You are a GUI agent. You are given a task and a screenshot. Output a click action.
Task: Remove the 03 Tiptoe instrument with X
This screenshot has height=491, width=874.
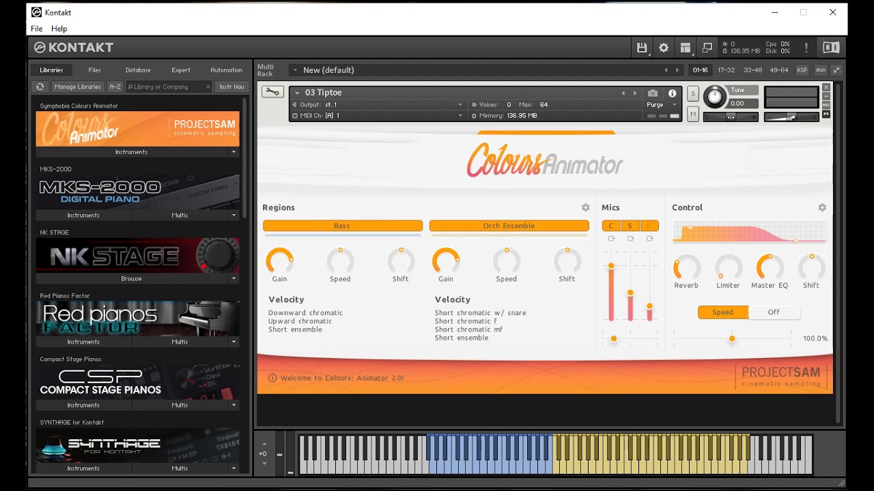[x=826, y=87]
